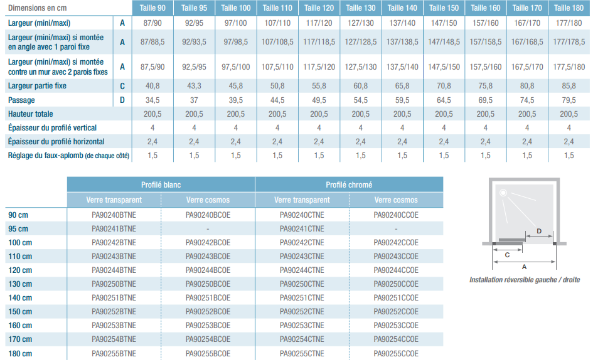The height and width of the screenshot is (362, 593).
Task: Click reference PA90254CTNE
Action: point(302,339)
